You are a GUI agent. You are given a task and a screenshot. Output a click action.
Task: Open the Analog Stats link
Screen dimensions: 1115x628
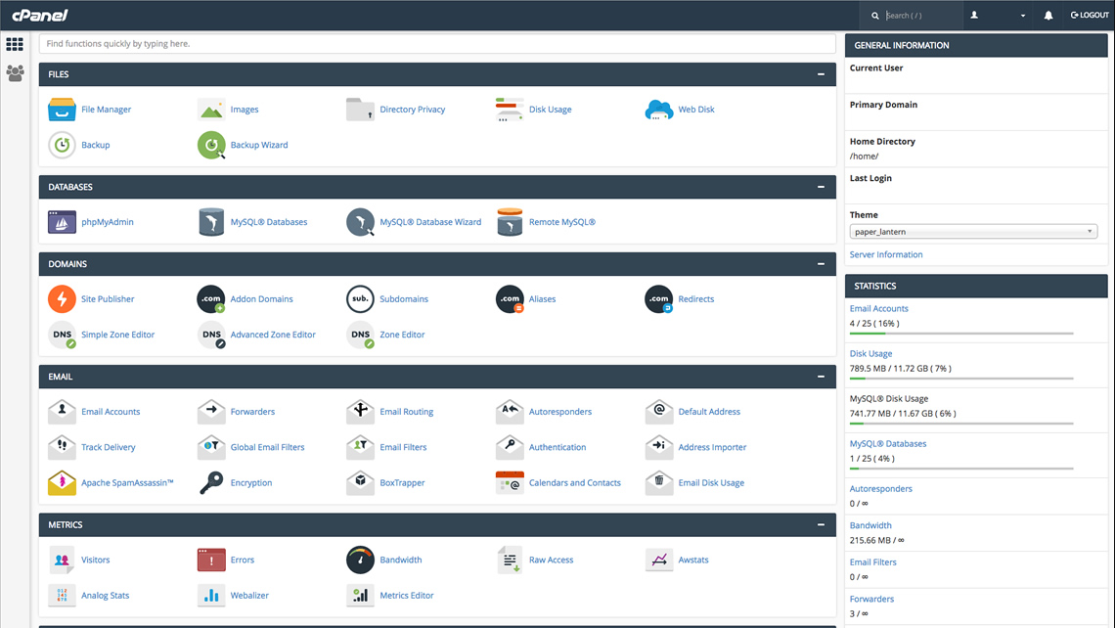pyautogui.click(x=106, y=596)
